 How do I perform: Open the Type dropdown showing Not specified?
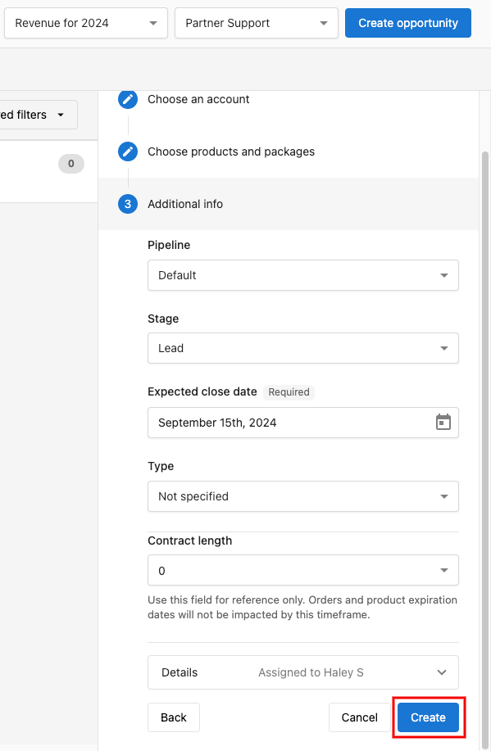click(303, 496)
